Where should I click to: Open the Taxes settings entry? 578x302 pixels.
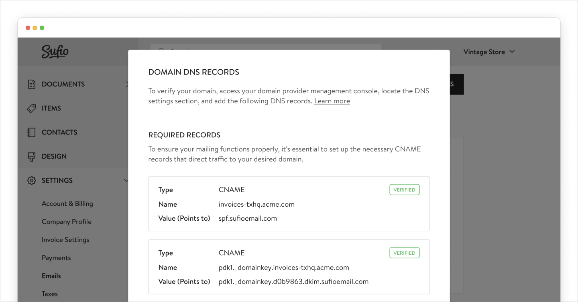click(49, 294)
